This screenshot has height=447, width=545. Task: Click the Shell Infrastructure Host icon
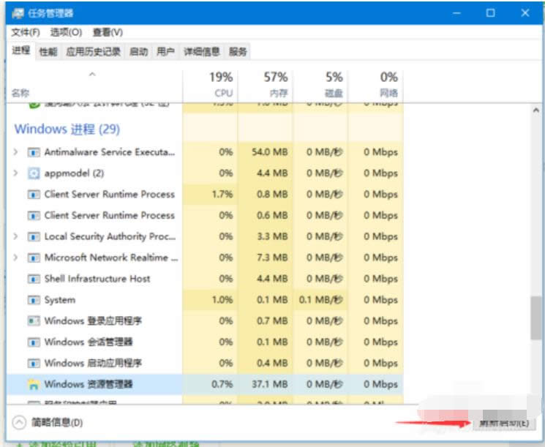point(33,279)
